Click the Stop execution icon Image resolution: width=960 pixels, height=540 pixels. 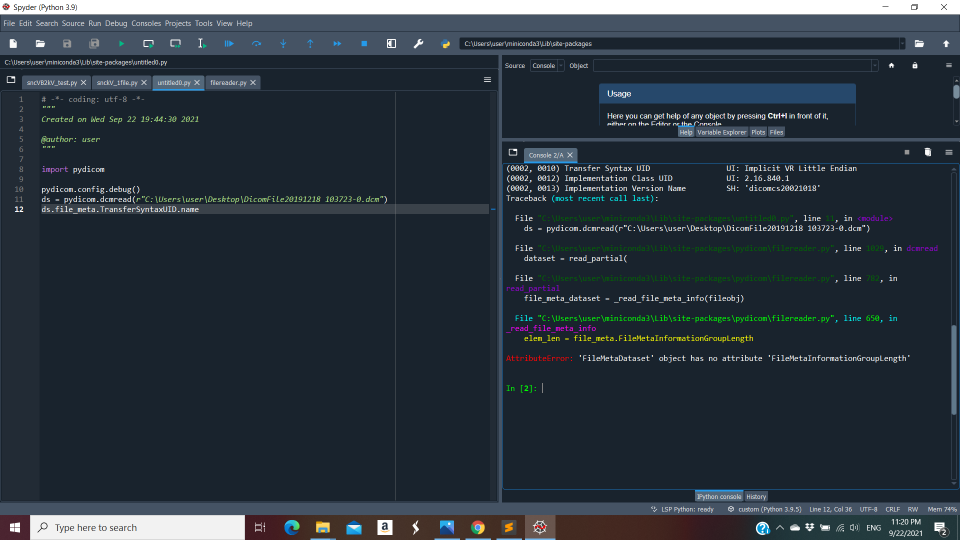[x=363, y=44]
